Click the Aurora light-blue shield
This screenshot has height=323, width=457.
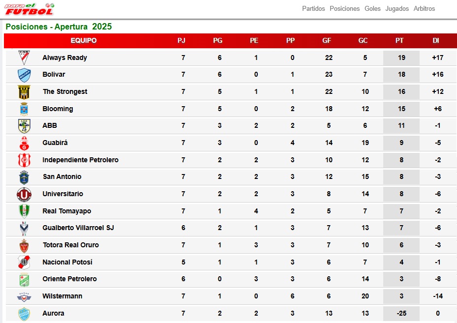tap(24, 314)
